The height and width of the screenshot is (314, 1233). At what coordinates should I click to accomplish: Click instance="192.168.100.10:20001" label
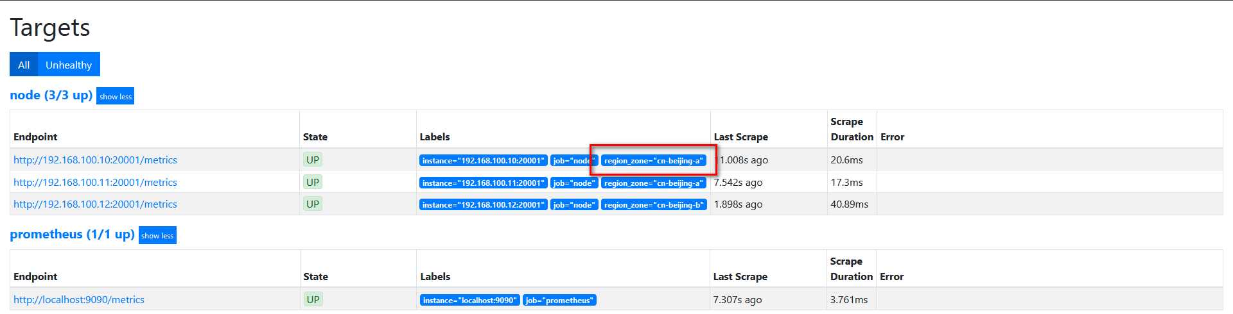pyautogui.click(x=484, y=161)
